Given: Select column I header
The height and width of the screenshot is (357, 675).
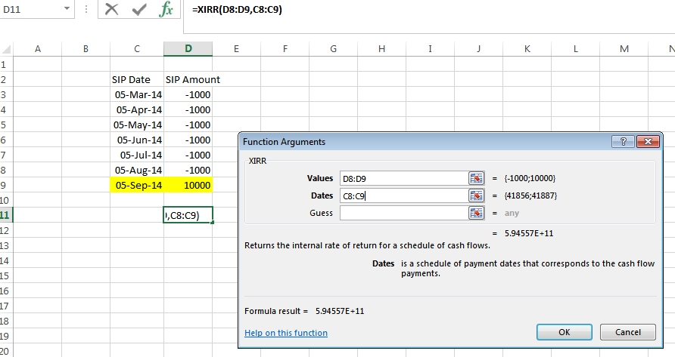Looking at the screenshot, I should pyautogui.click(x=430, y=49).
